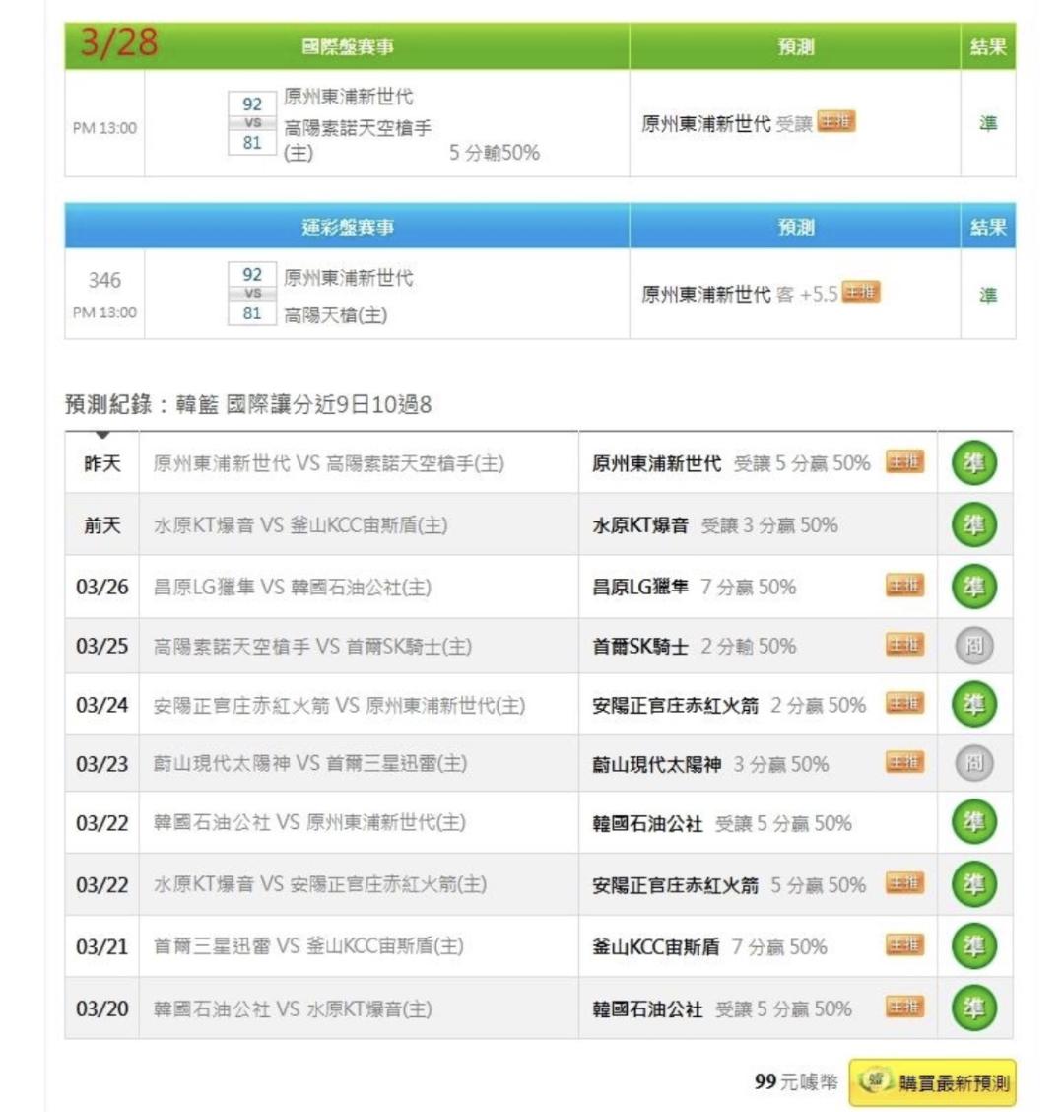Click the matchup 水原KT爆音 VS 釜山KCC宙斯盾(主)
The width and height of the screenshot is (1064, 1112).
(300, 525)
